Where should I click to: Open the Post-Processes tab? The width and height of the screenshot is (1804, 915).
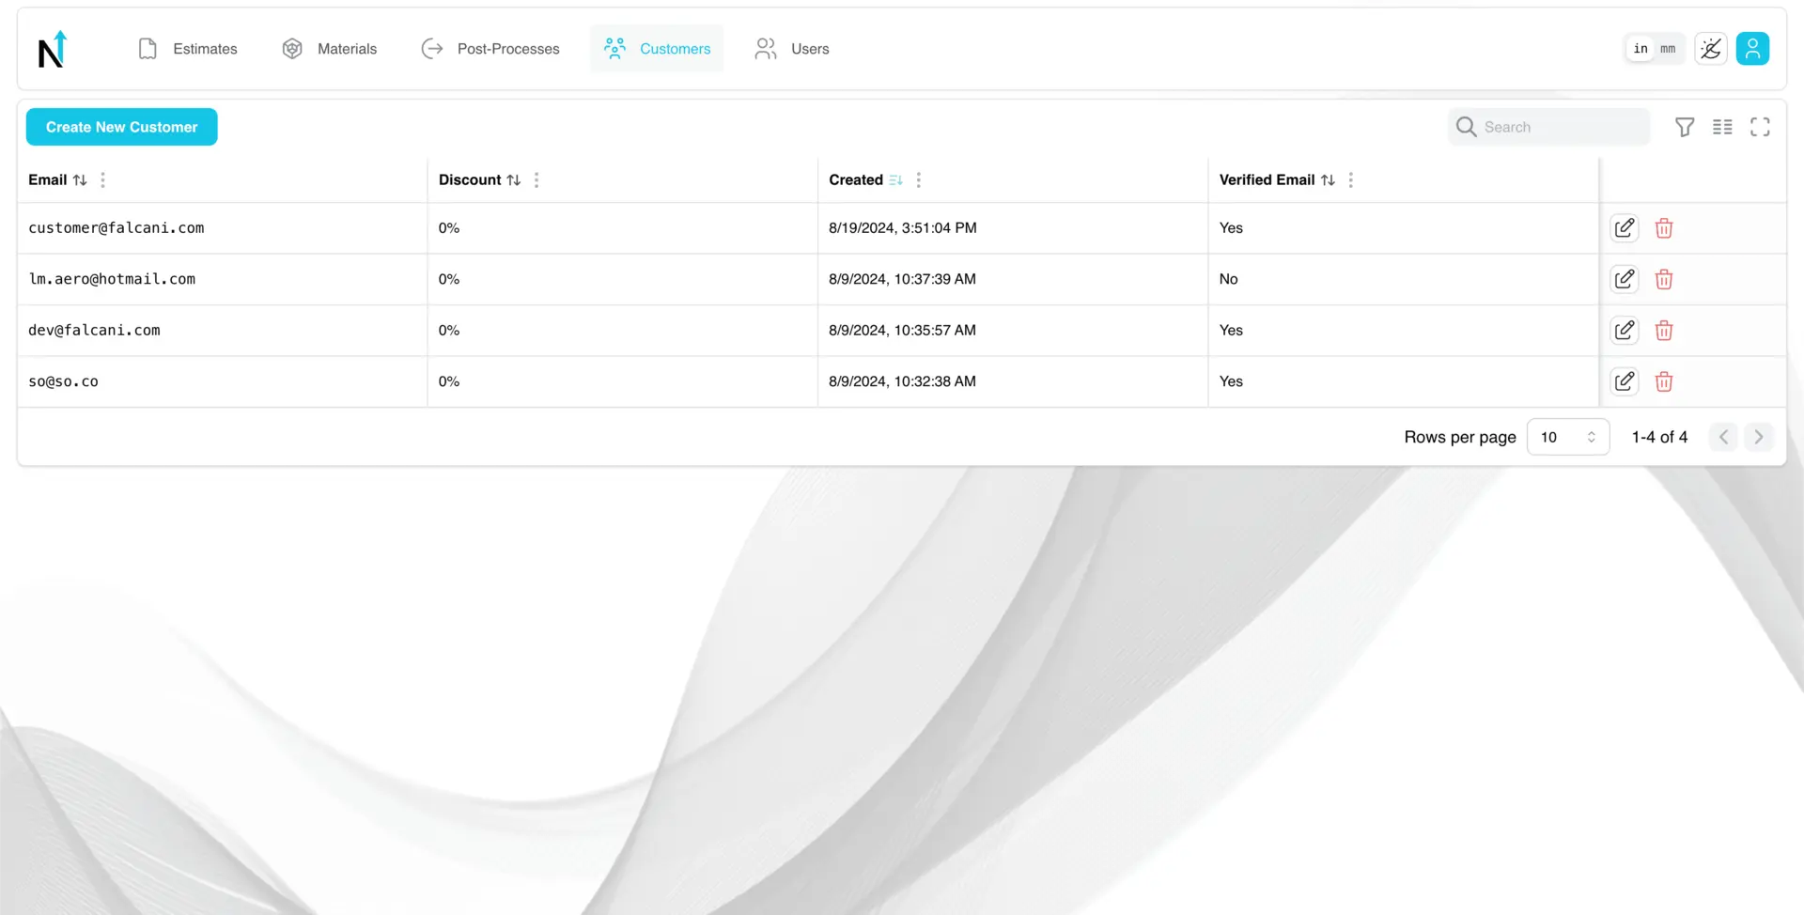click(490, 49)
